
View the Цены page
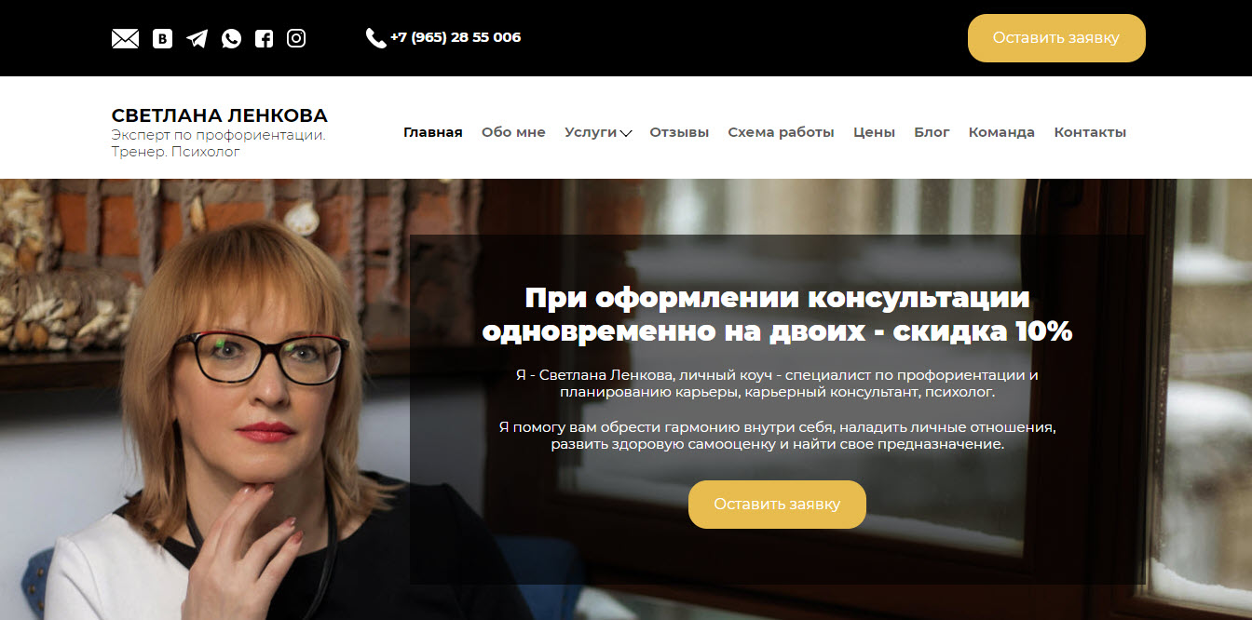tap(874, 132)
